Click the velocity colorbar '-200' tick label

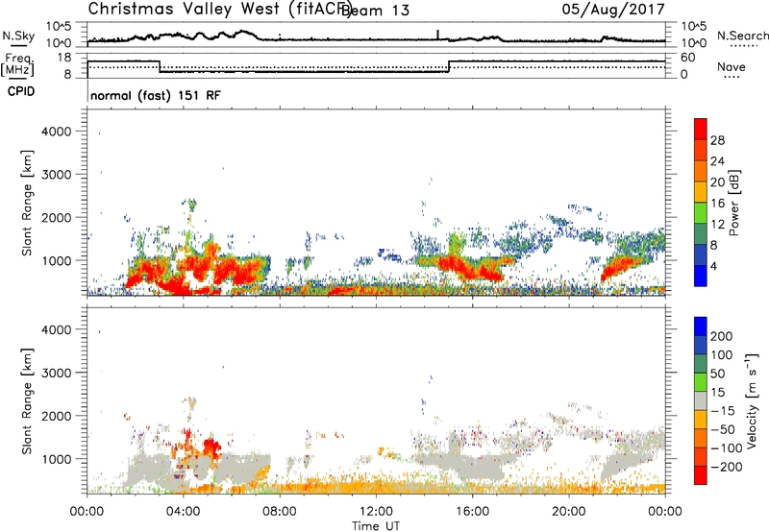727,467
